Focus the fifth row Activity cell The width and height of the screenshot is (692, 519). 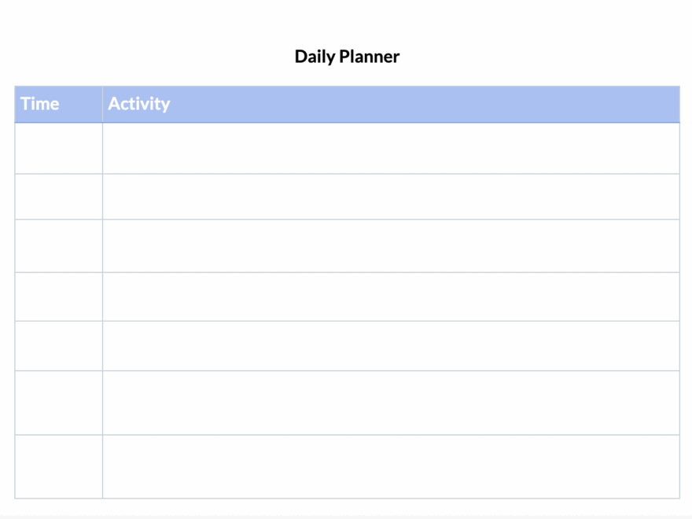[x=391, y=346]
